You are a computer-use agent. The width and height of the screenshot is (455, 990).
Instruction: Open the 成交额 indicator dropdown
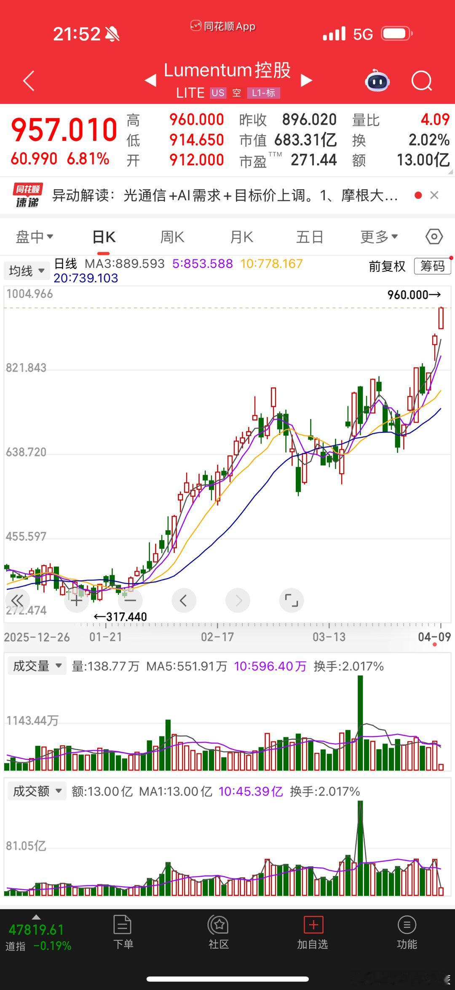click(37, 791)
